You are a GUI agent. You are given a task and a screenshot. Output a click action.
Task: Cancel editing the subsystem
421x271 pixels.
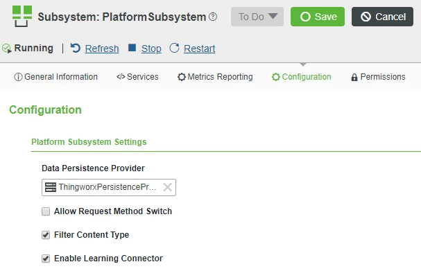point(382,17)
